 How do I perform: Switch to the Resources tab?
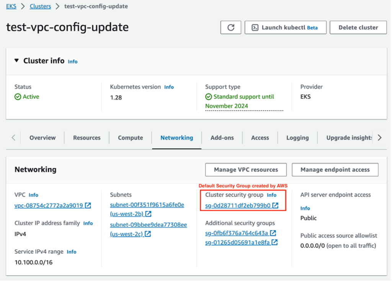pos(87,138)
